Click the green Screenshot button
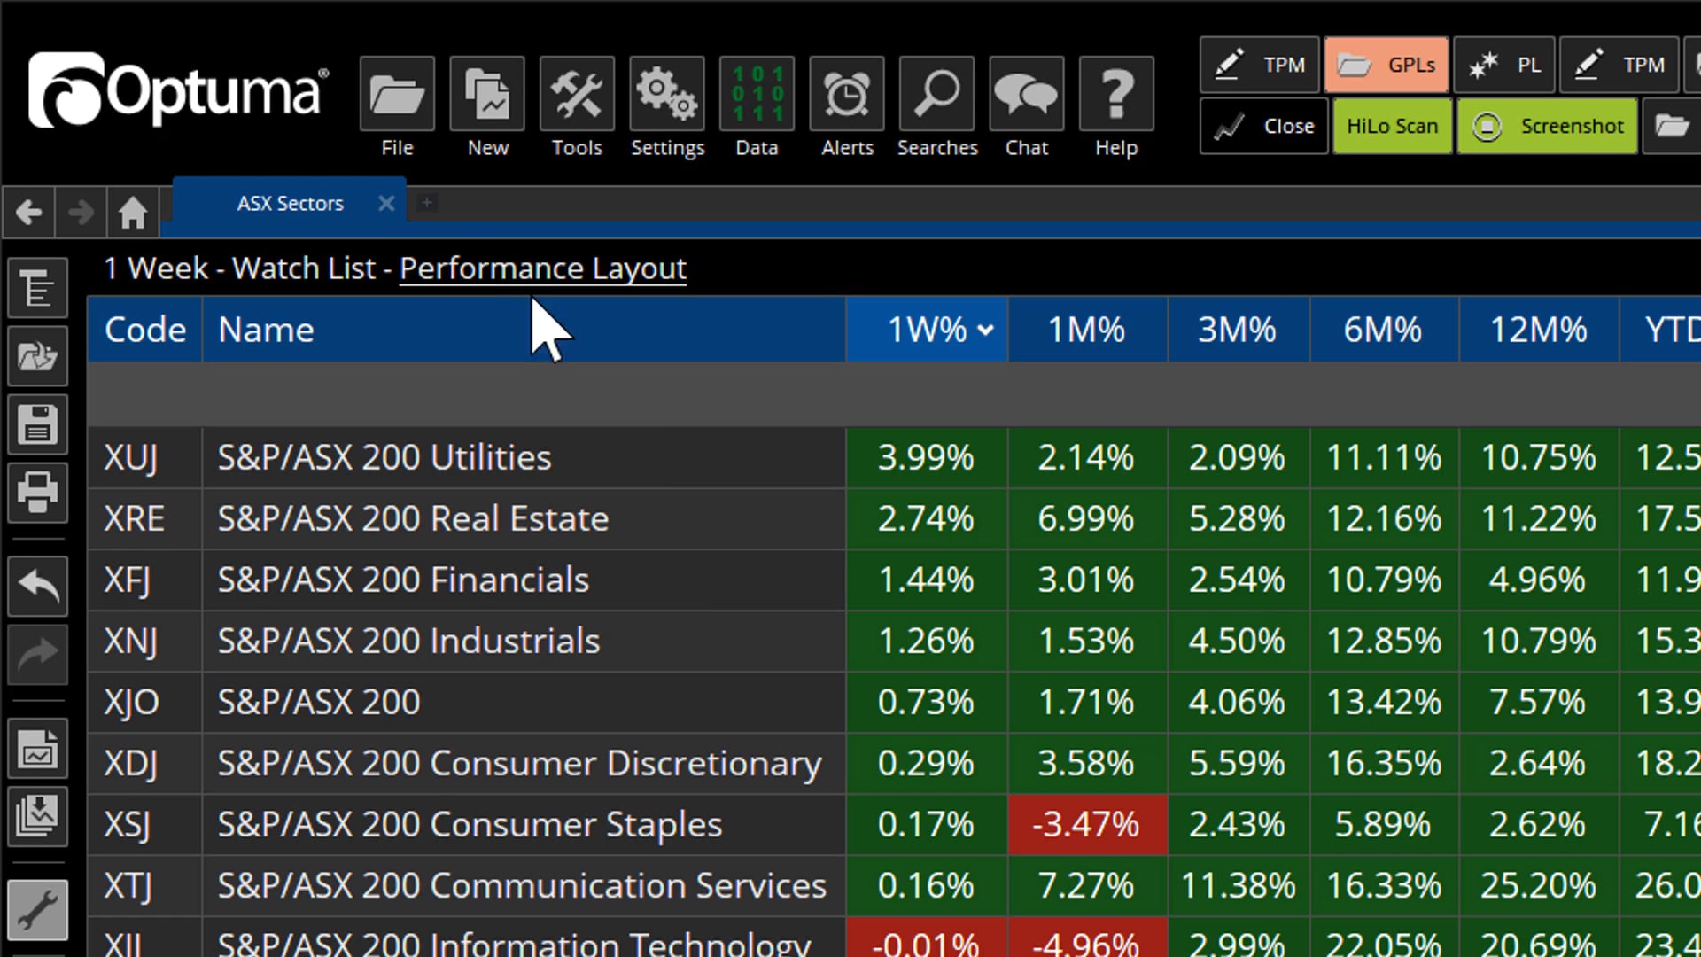Viewport: 1701px width, 957px height. pos(1548,126)
